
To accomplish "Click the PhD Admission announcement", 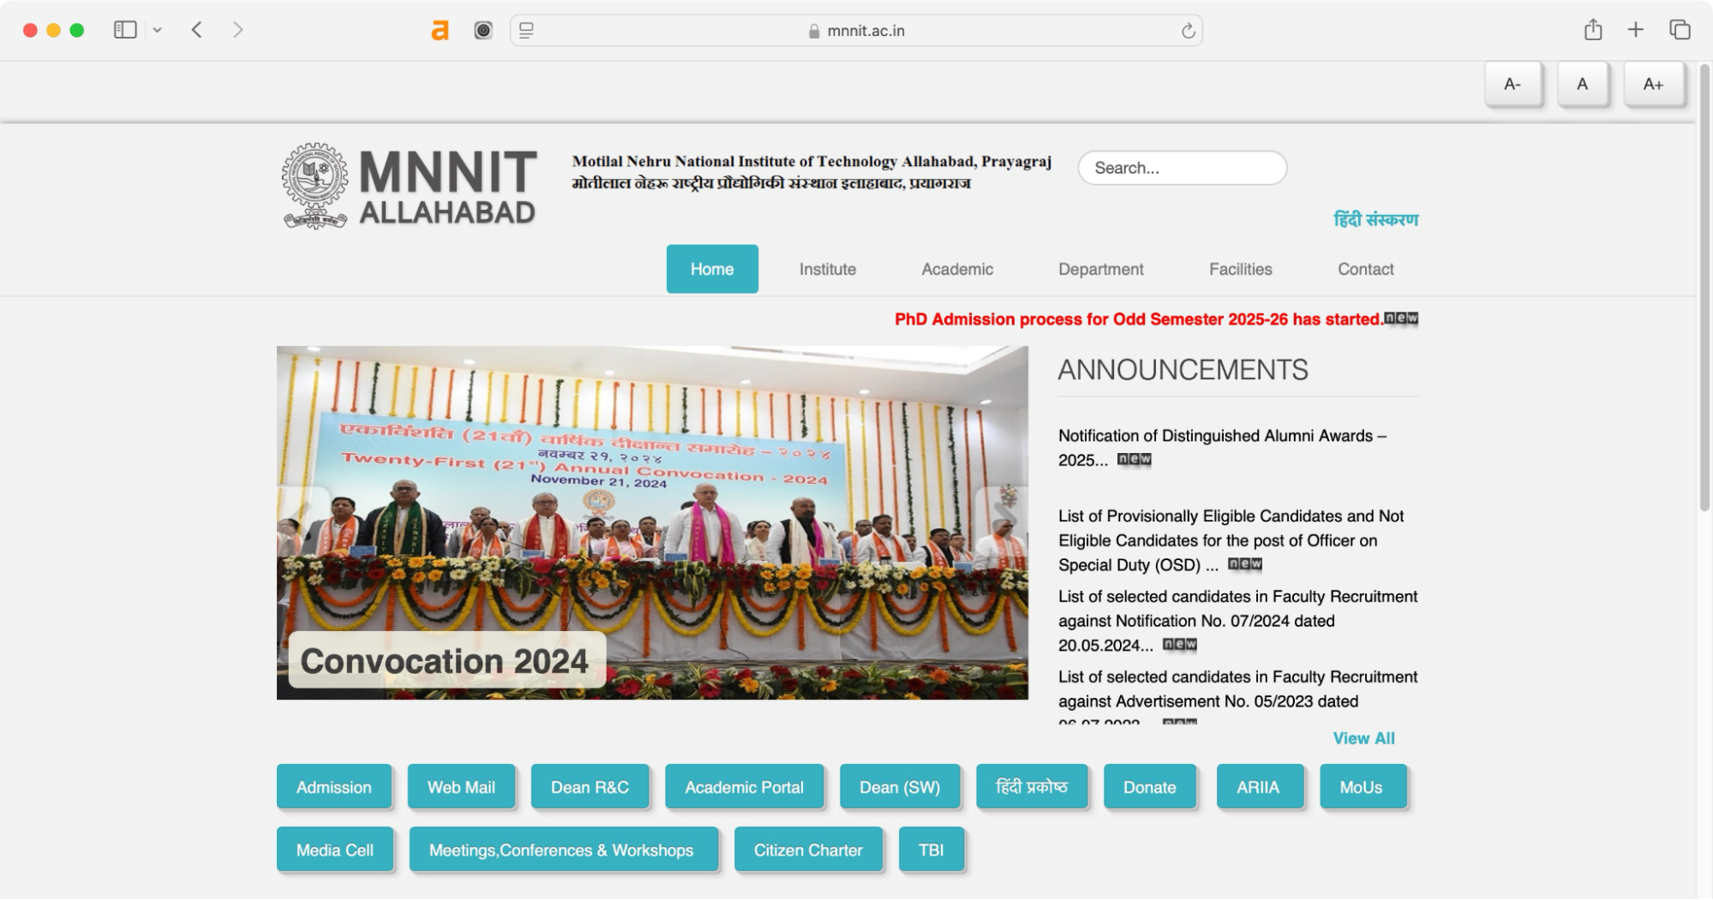I will pos(1138,320).
